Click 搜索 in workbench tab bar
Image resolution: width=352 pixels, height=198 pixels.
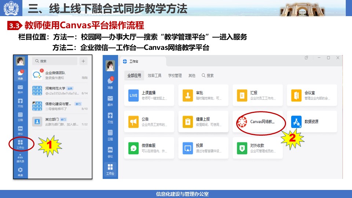(x=208, y=76)
